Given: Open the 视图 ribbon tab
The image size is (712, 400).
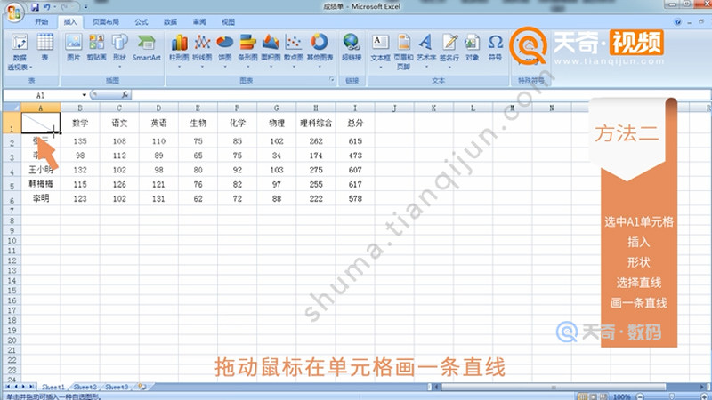Looking at the screenshot, I should [228, 21].
